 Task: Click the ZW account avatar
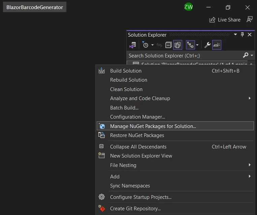(x=188, y=7)
